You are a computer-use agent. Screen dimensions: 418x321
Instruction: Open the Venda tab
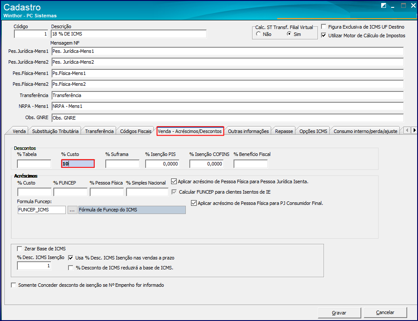click(x=19, y=131)
